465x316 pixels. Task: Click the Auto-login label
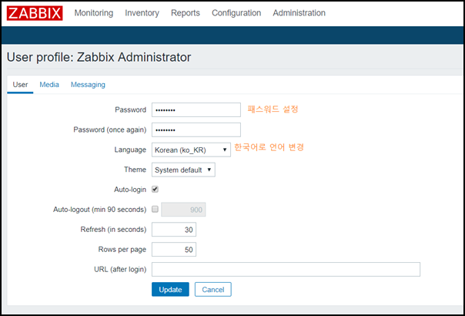[130, 190]
